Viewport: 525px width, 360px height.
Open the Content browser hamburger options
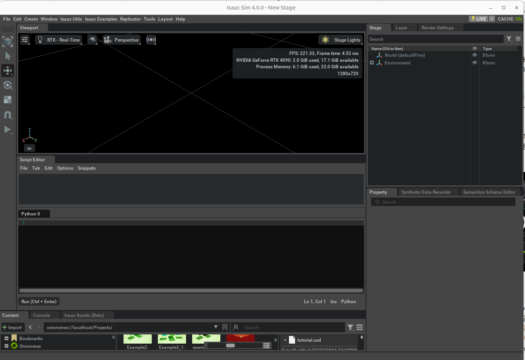(x=360, y=327)
